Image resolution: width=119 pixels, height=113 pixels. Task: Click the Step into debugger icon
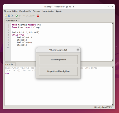pos(27,16)
